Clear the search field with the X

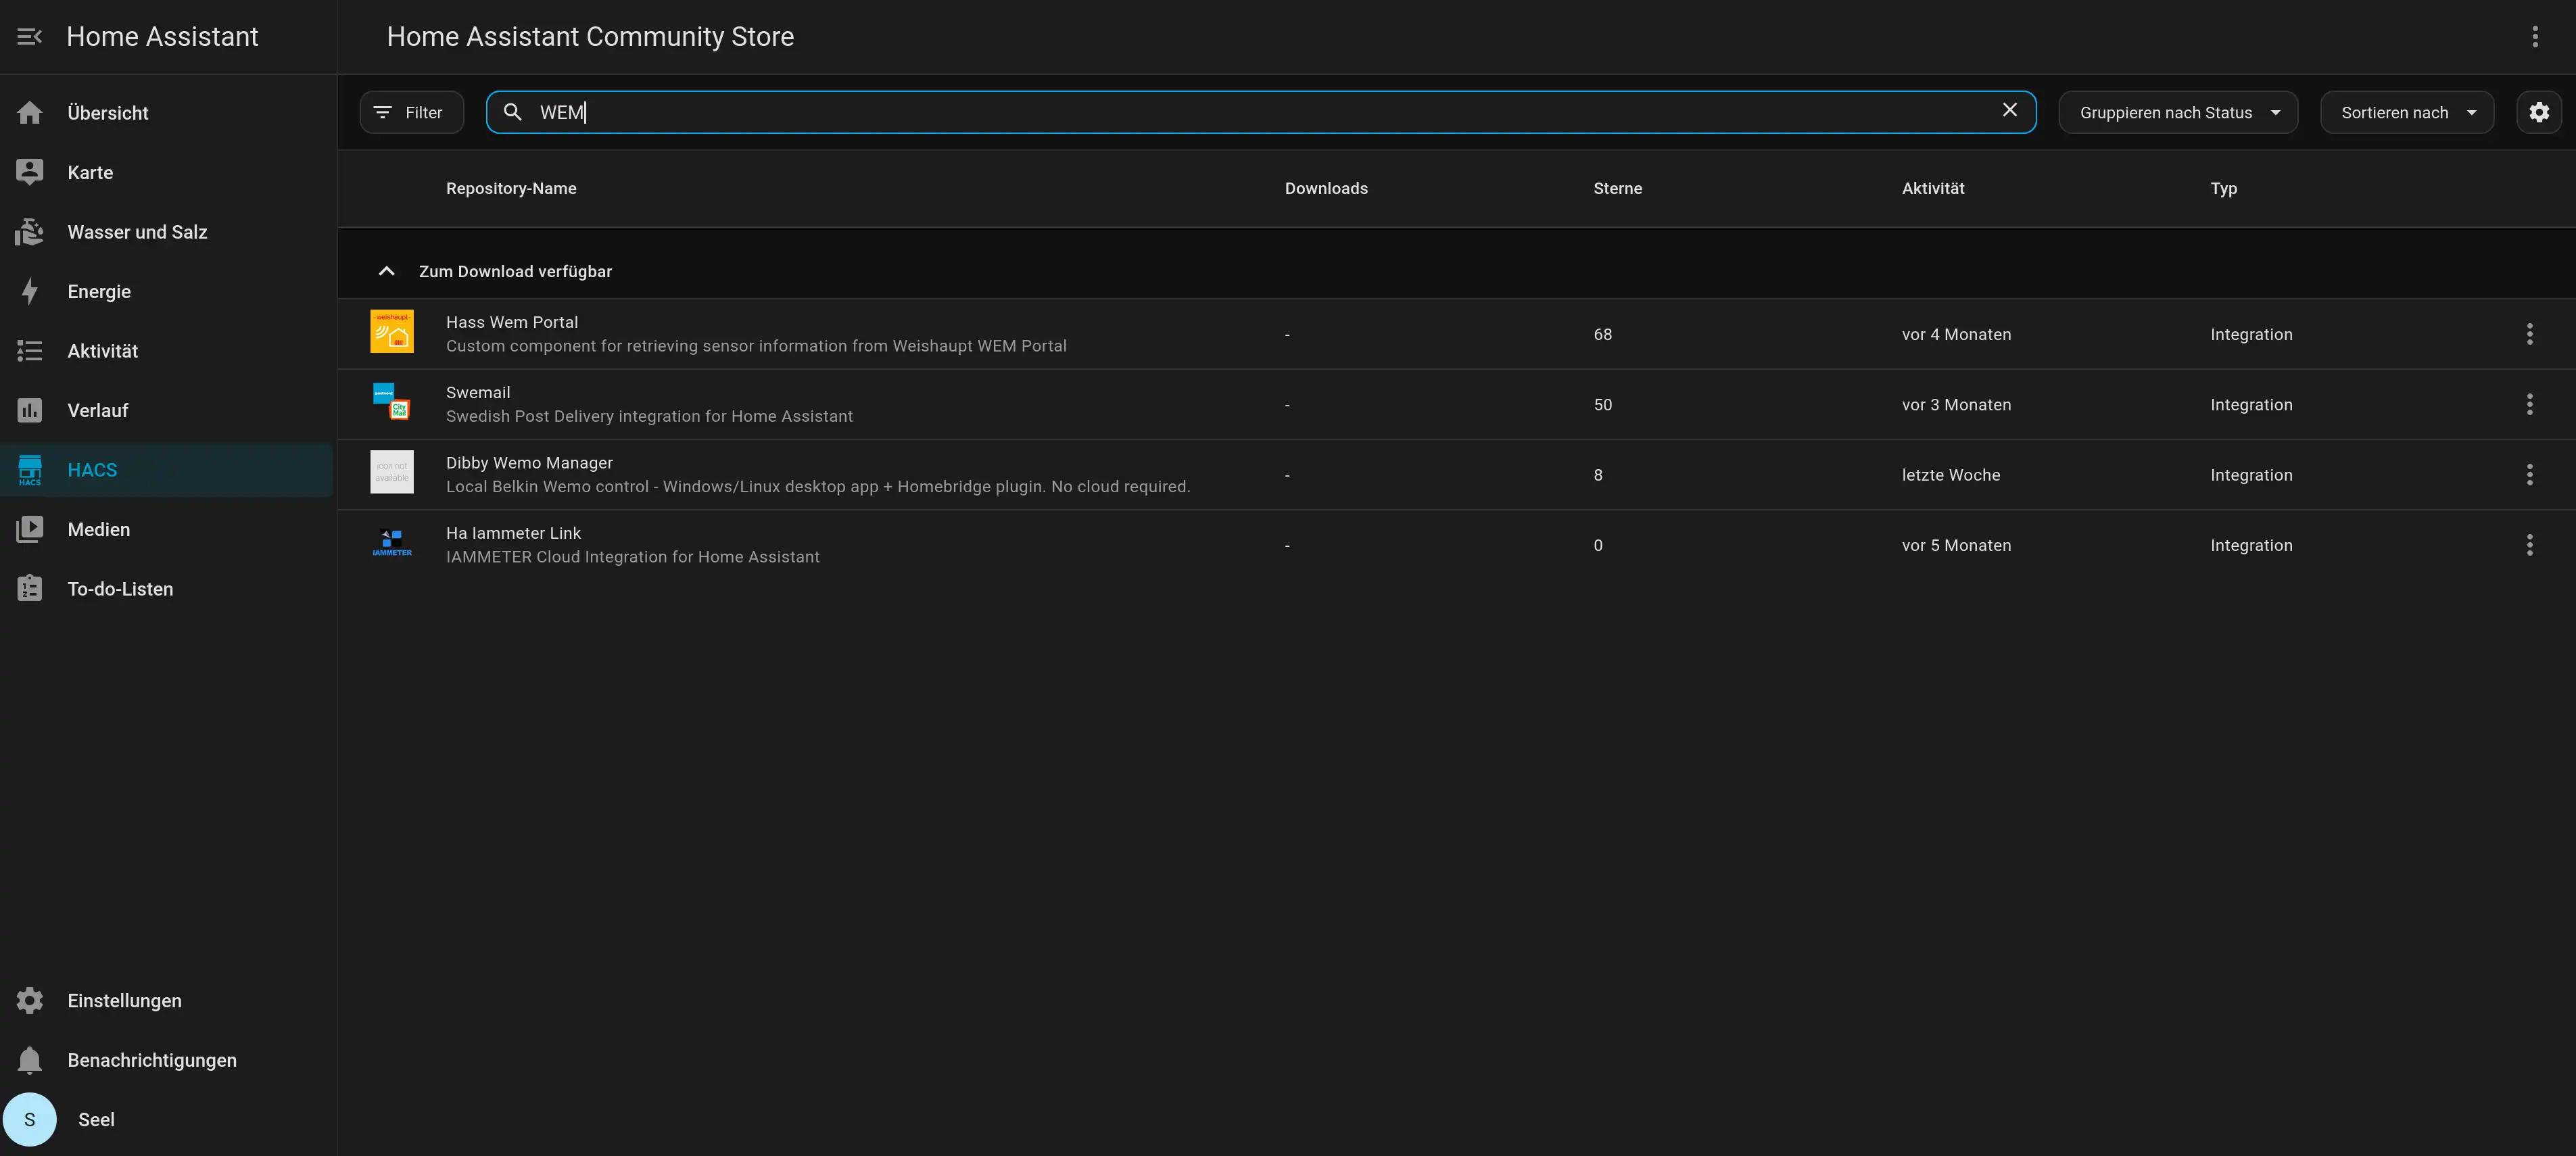(x=2010, y=110)
